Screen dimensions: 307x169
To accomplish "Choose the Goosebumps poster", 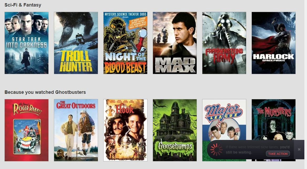I will pyautogui.click(x=175, y=130).
